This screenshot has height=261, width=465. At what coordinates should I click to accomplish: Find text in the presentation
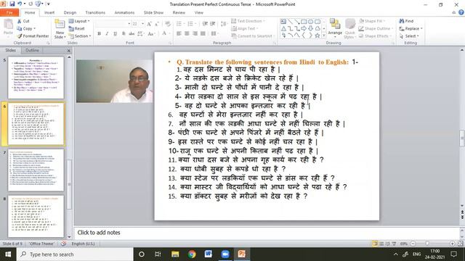406,21
